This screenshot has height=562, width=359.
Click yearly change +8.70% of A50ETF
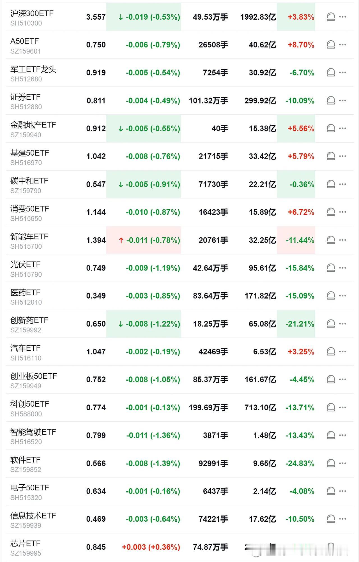pyautogui.click(x=301, y=45)
